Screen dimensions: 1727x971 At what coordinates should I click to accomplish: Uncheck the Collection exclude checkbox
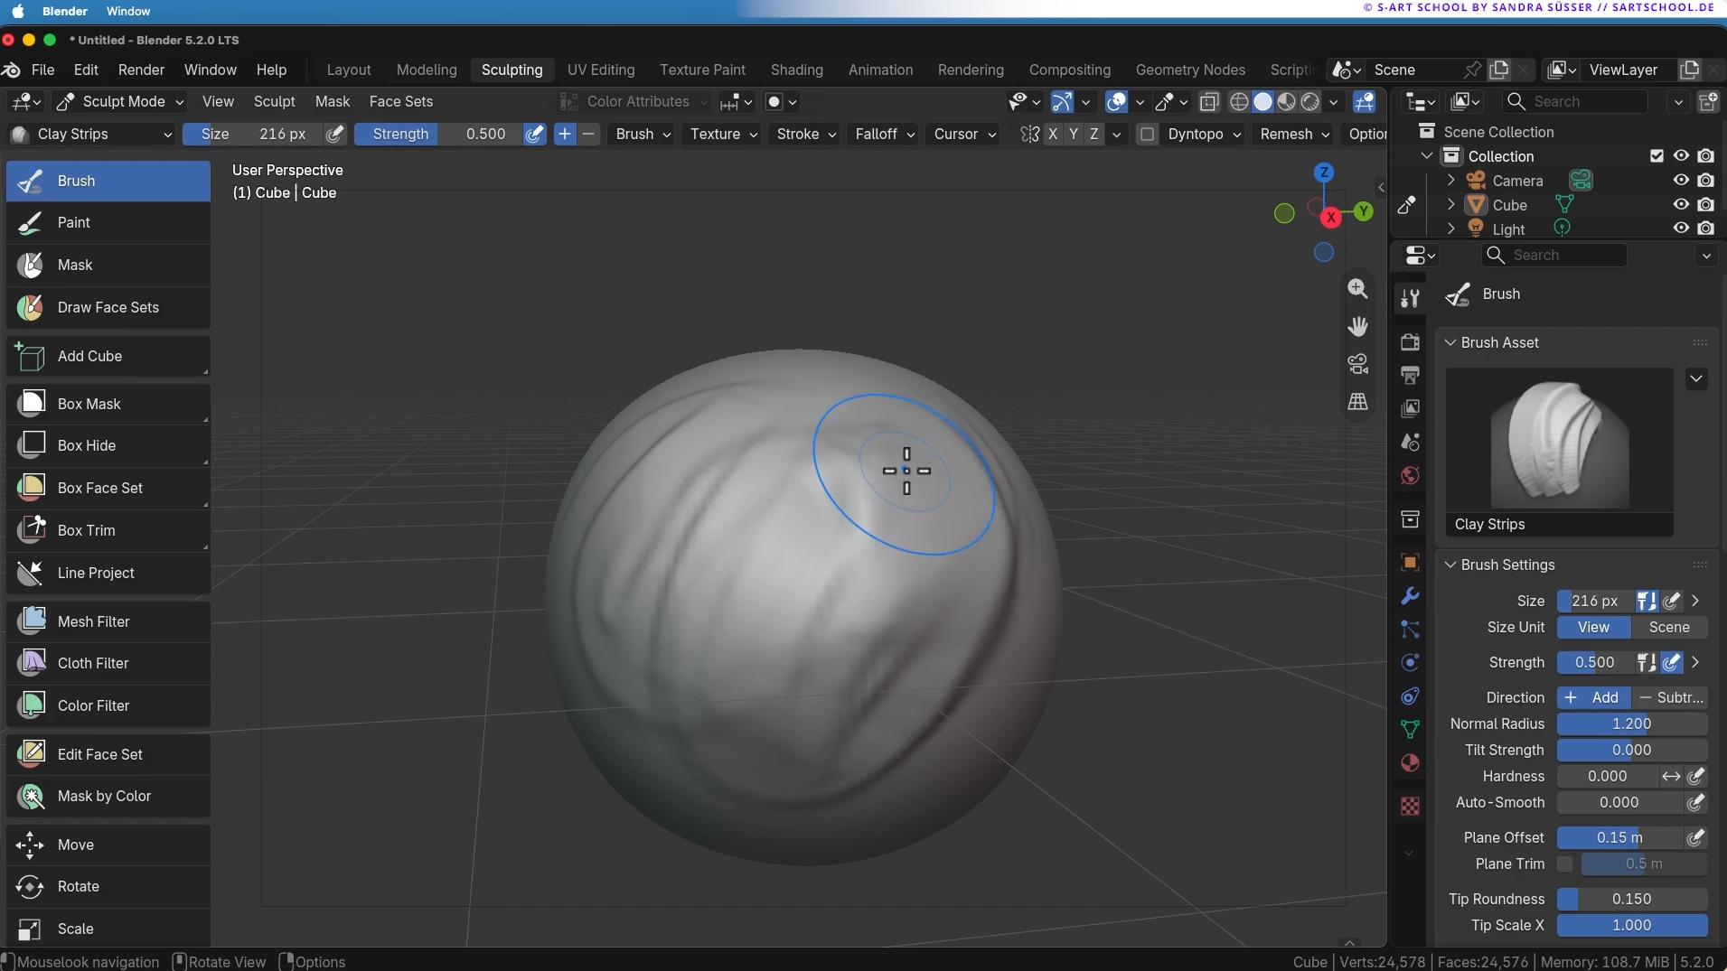[1657, 156]
